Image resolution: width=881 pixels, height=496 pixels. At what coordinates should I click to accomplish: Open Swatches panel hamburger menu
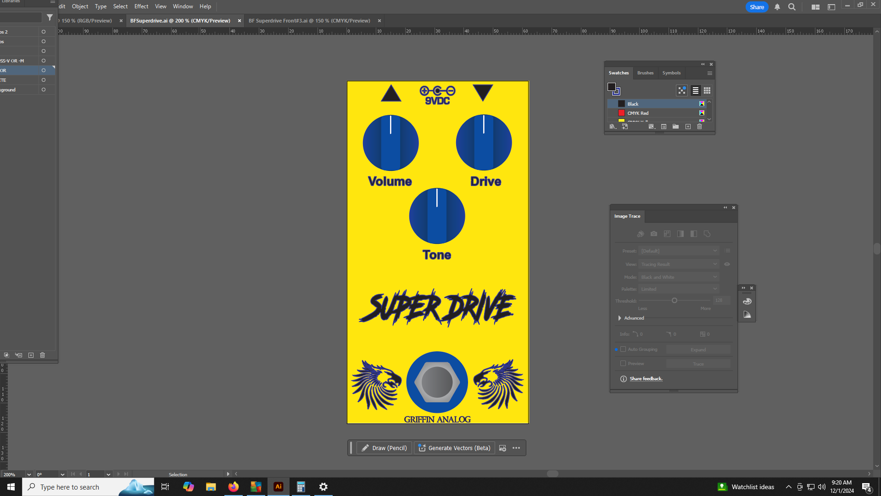(x=710, y=73)
